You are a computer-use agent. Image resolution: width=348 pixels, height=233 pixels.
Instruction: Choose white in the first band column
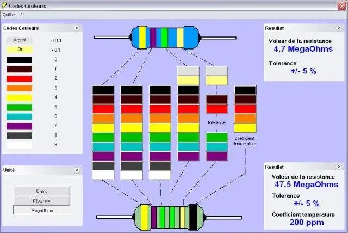click(103, 175)
